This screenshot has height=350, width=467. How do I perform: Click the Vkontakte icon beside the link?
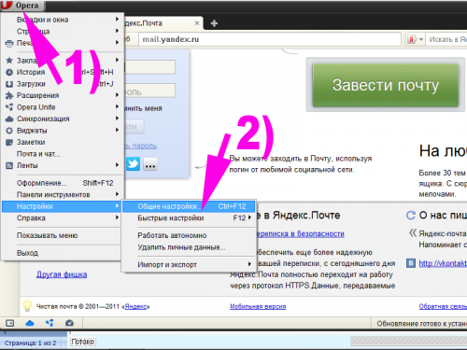click(411, 263)
